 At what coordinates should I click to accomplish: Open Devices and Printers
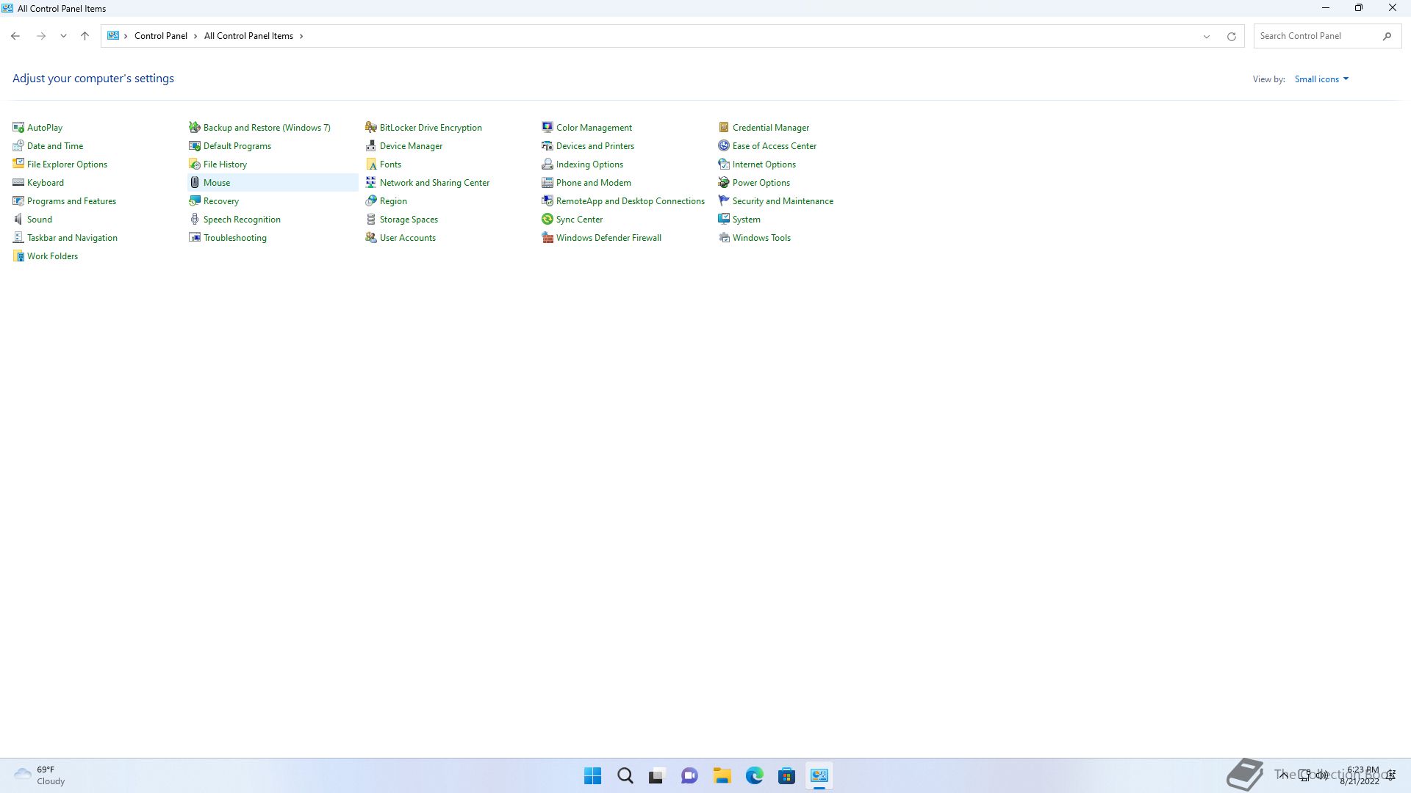point(595,146)
